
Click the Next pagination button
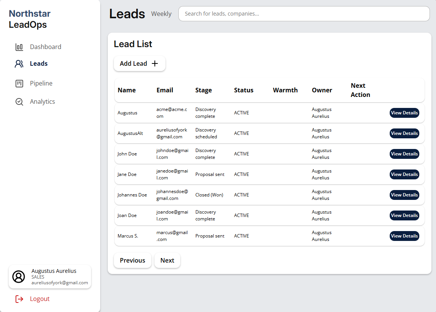[167, 260]
